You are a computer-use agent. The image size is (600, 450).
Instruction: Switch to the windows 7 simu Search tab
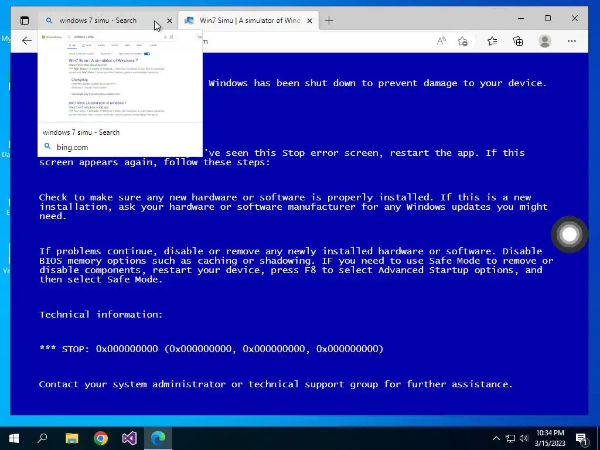tap(107, 21)
